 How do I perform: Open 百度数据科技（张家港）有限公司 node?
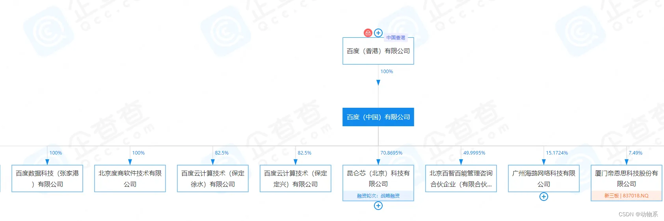(x=47, y=179)
